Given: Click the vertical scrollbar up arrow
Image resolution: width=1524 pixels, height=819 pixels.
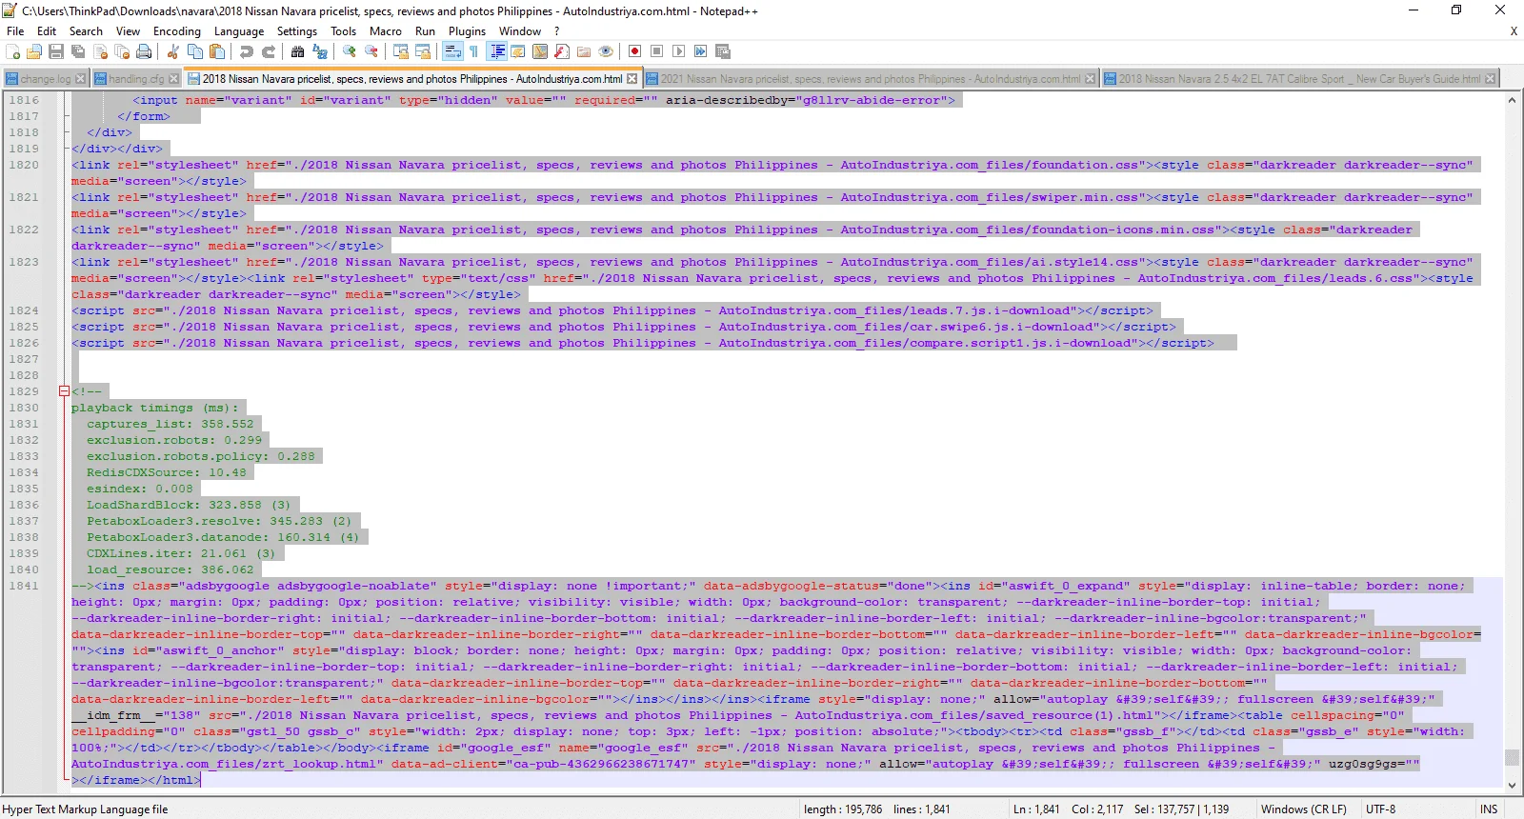Looking at the screenshot, I should (1512, 100).
